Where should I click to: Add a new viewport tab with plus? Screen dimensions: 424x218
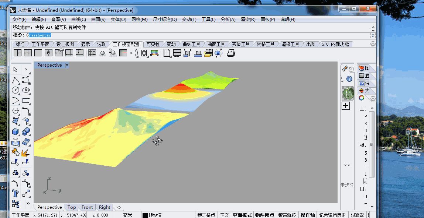point(119,207)
